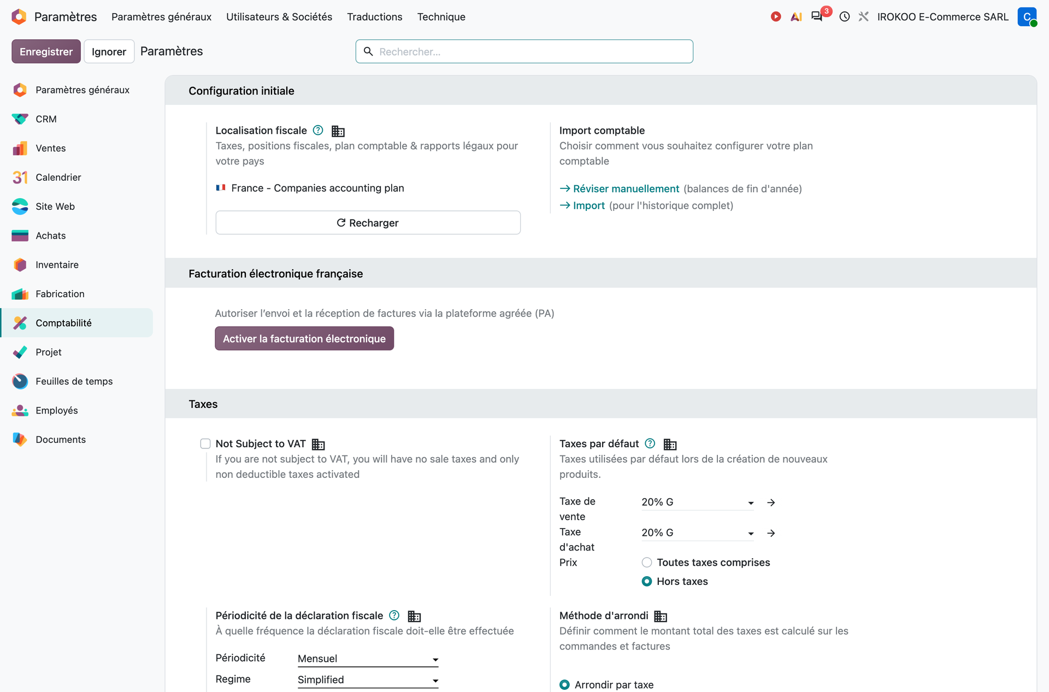The width and height of the screenshot is (1049, 692).
Task: Open the external link arrow for Taxe de vente
Action: (x=771, y=502)
